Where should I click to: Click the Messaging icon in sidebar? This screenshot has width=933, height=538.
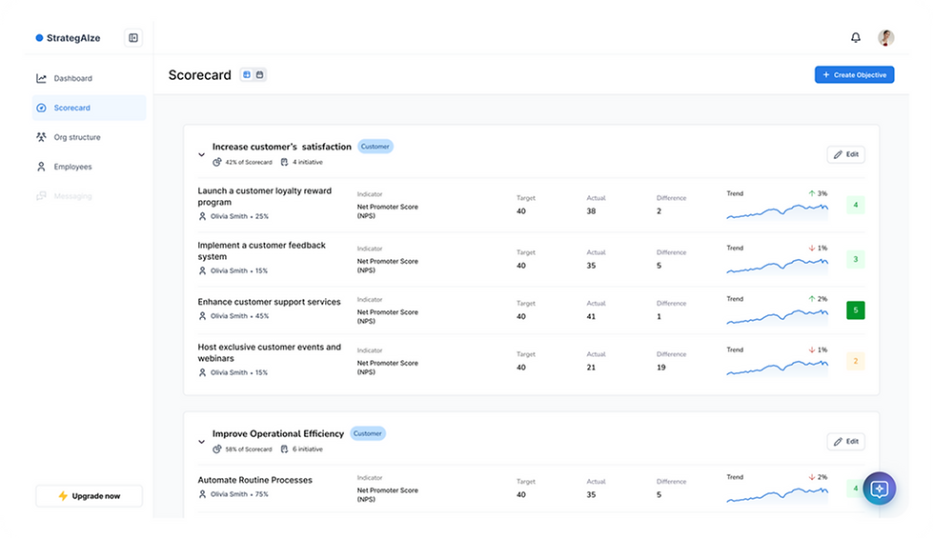click(41, 196)
